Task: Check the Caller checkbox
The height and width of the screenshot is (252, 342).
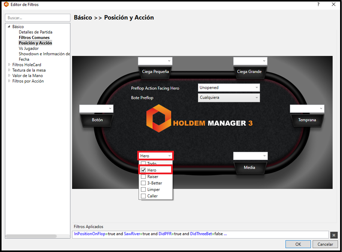Action: coord(143,196)
